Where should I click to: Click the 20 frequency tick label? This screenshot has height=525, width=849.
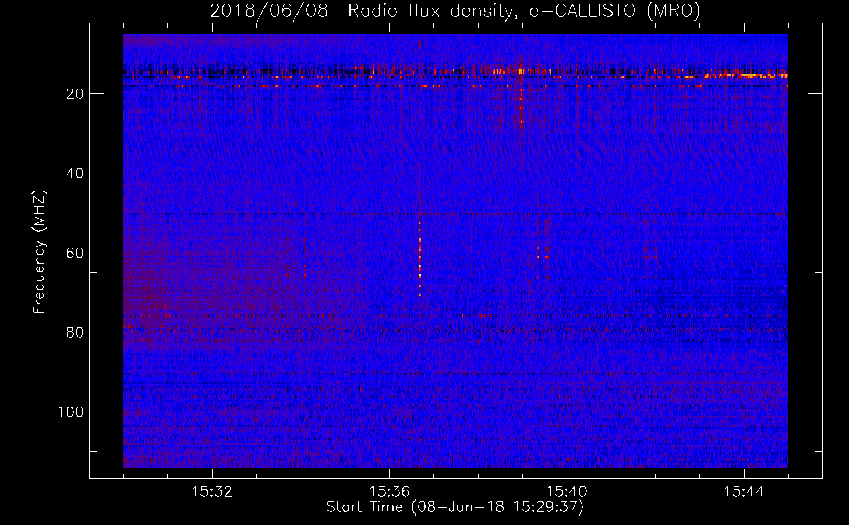pos(75,94)
